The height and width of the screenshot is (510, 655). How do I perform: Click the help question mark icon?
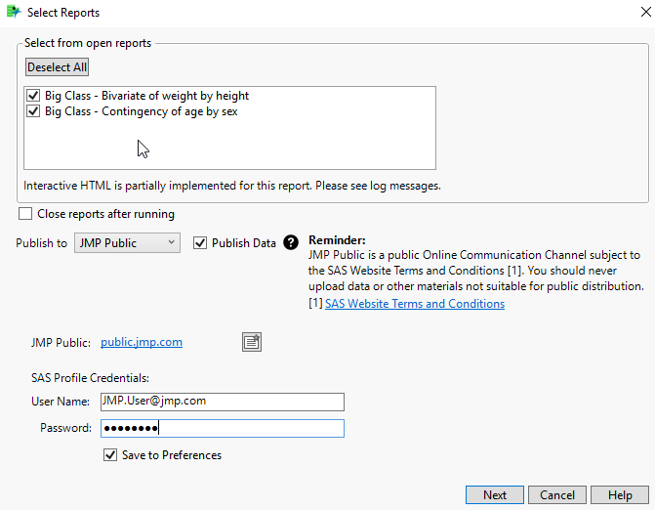tap(290, 242)
